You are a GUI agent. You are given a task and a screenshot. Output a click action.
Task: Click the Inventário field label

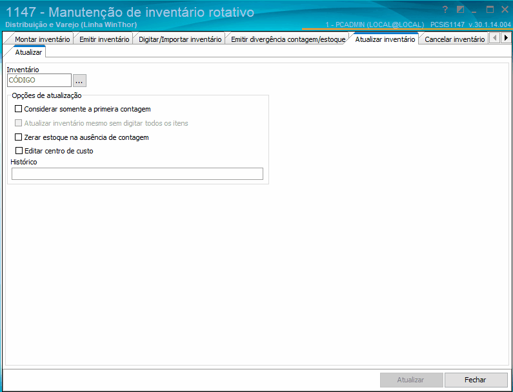23,70
